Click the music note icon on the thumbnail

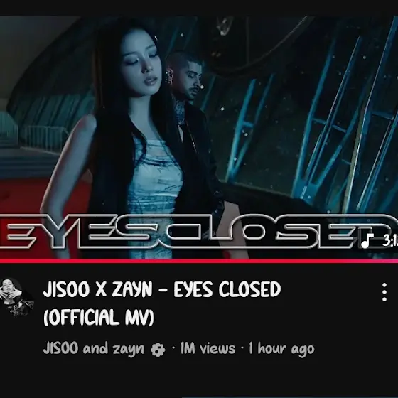pos(367,241)
